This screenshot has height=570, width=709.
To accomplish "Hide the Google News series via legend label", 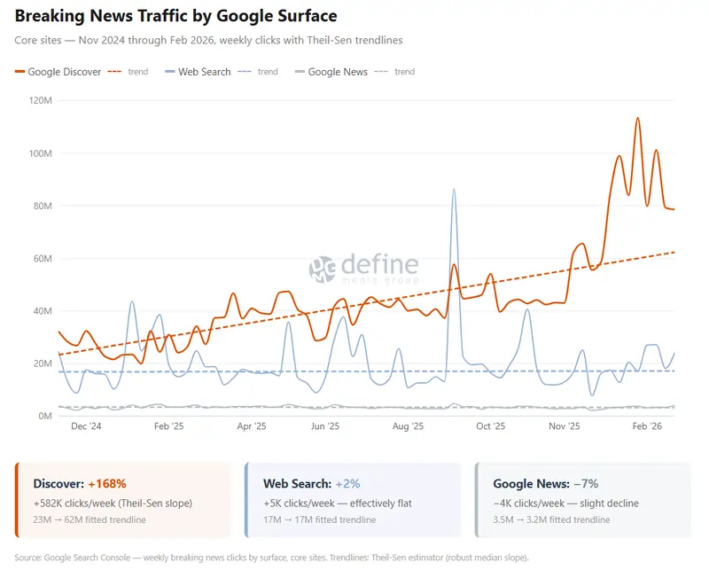I will tap(338, 72).
